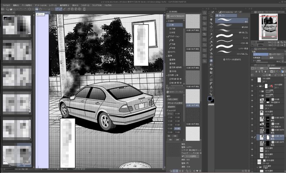Select the Move layer tool
Screen dimensions: 286x173
[x=211, y=27]
